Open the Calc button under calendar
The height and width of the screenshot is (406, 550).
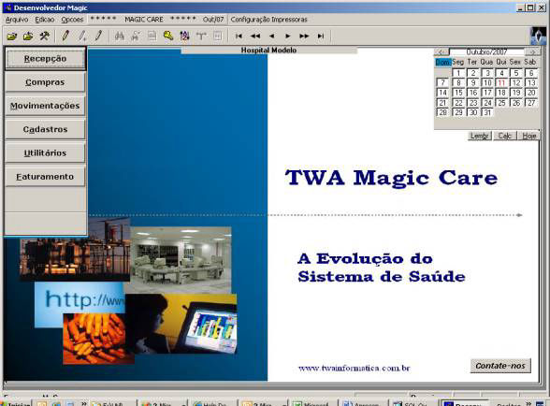(x=505, y=136)
